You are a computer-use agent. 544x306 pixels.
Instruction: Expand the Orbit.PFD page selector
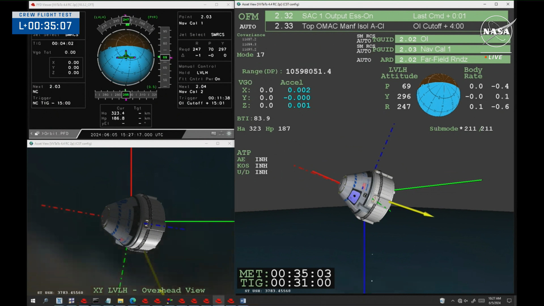(x=56, y=133)
